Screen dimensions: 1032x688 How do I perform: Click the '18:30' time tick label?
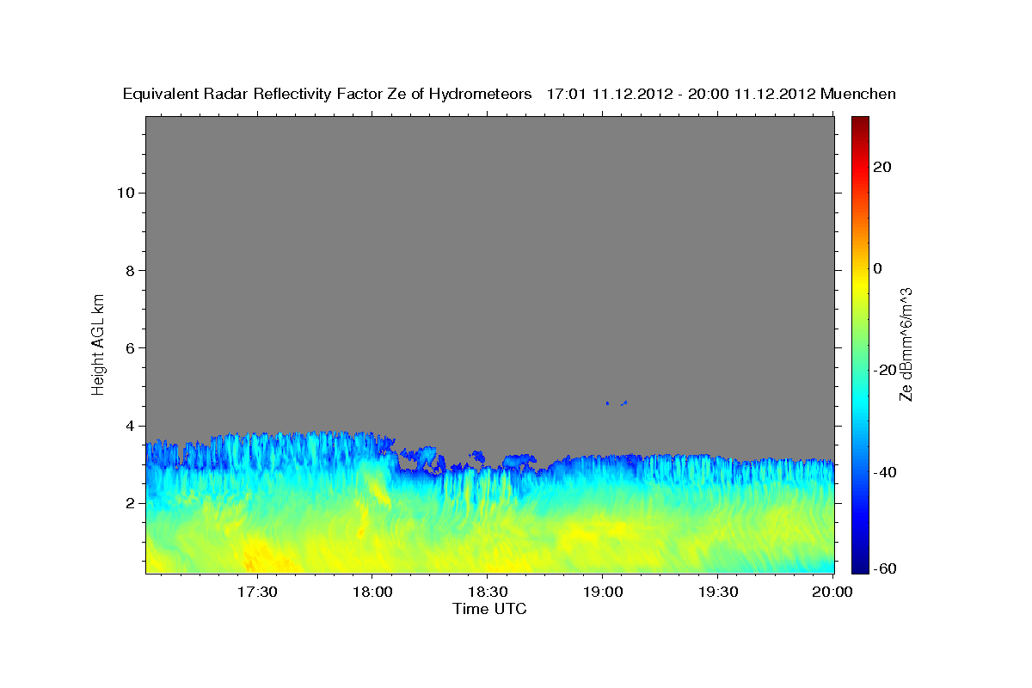coord(487,592)
